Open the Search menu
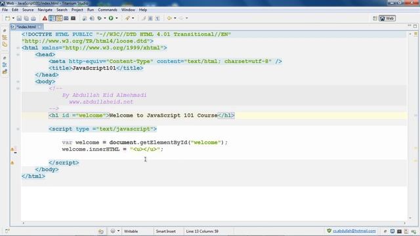Screen dimensions: 420x236 (x=62, y=10)
